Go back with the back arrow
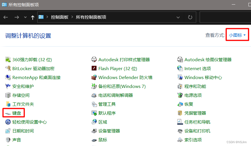 pos(6,17)
